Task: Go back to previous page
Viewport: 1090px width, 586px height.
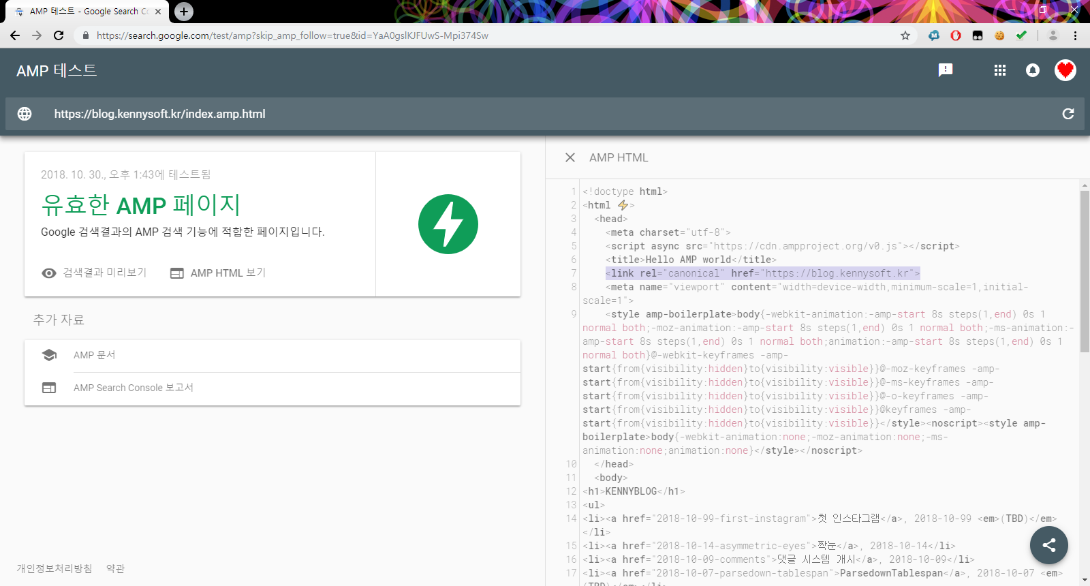Action: coord(15,35)
